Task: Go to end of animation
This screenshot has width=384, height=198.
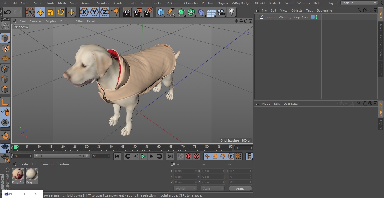Action: click(x=170, y=156)
